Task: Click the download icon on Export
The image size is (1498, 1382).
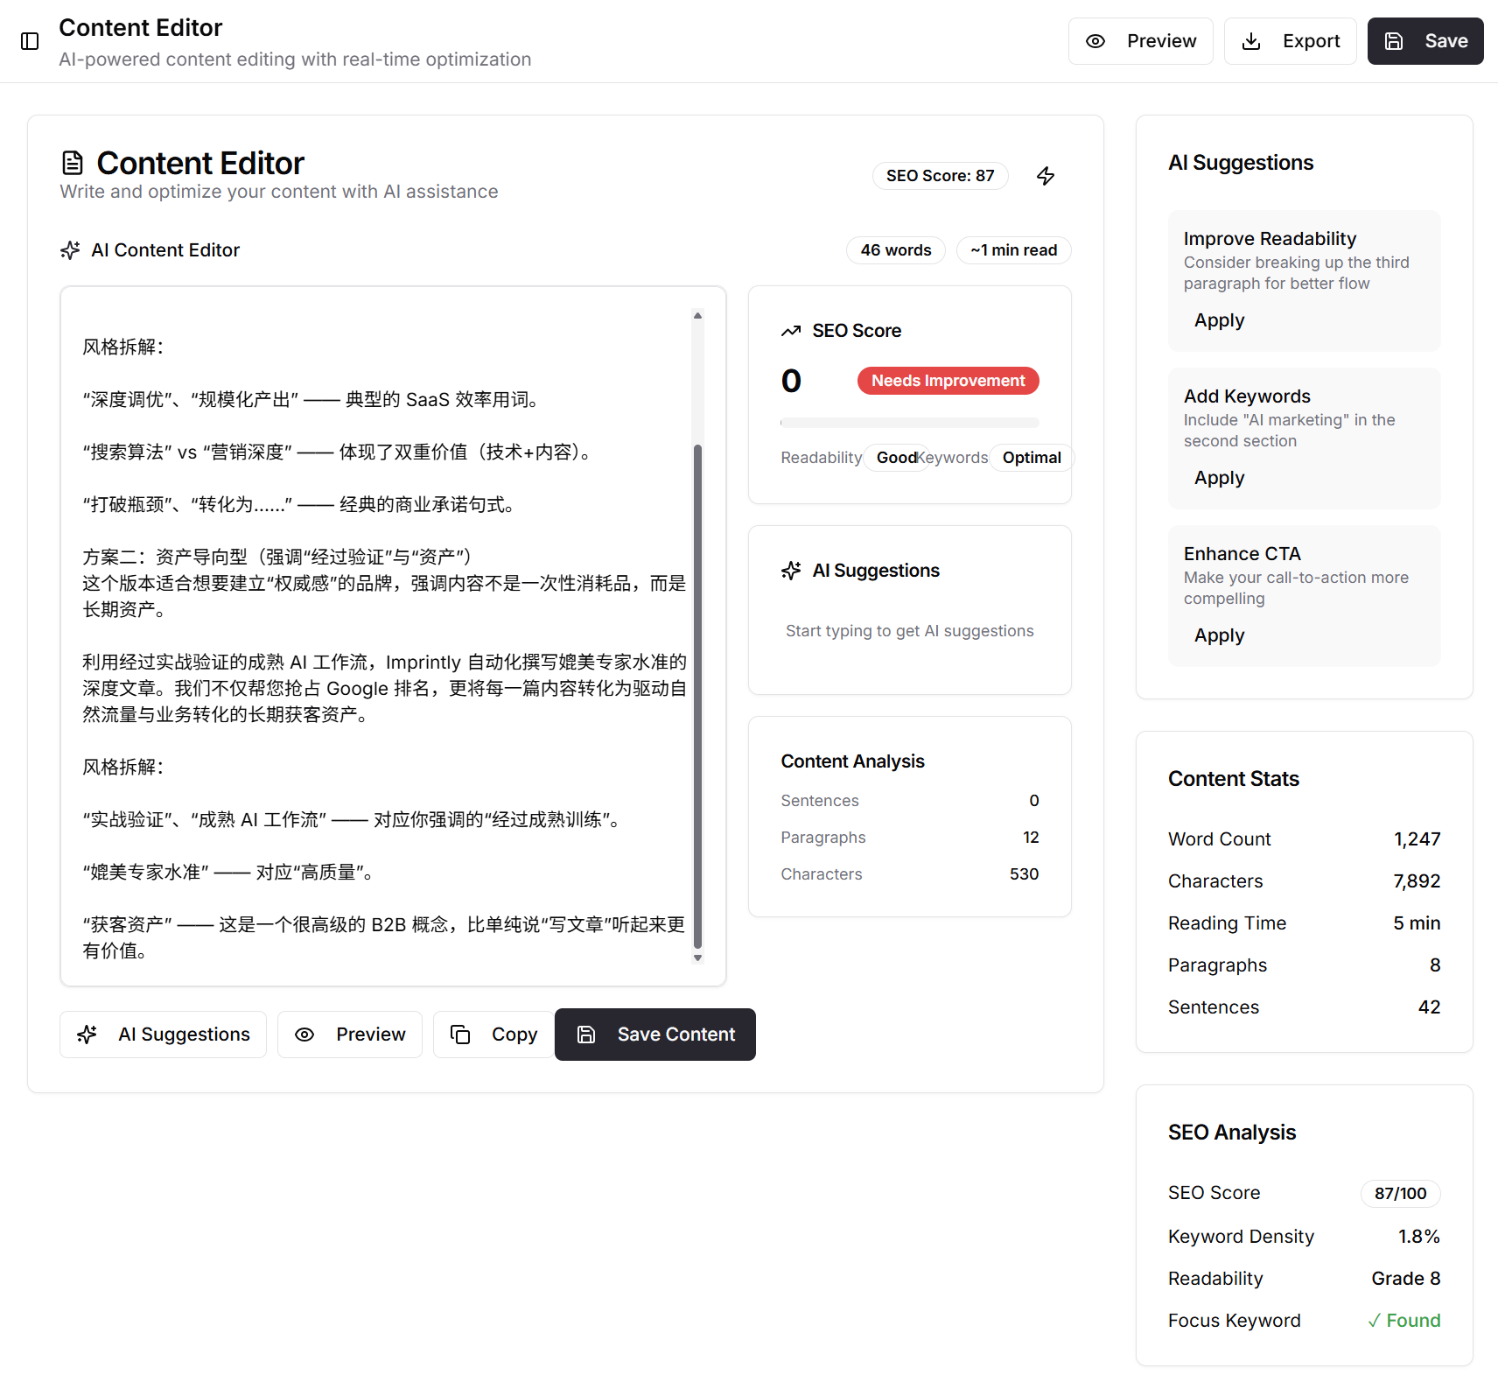Action: pos(1251,41)
